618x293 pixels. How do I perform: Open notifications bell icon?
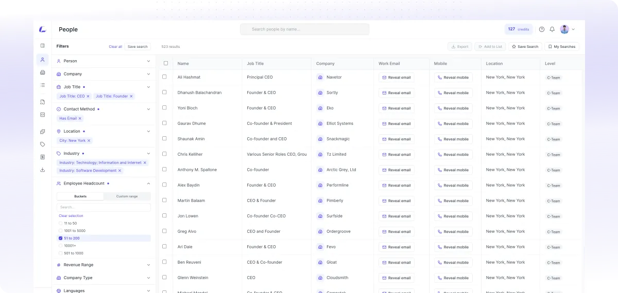pos(552,29)
